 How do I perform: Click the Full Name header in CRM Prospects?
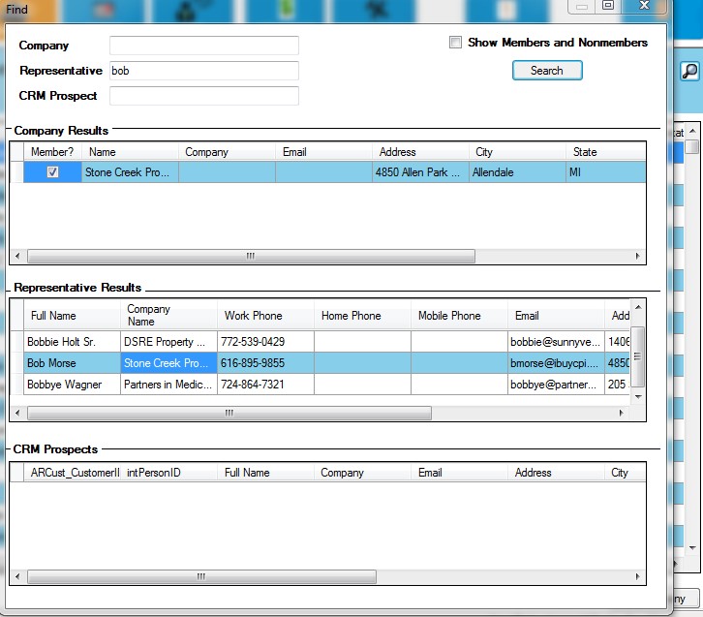point(265,473)
